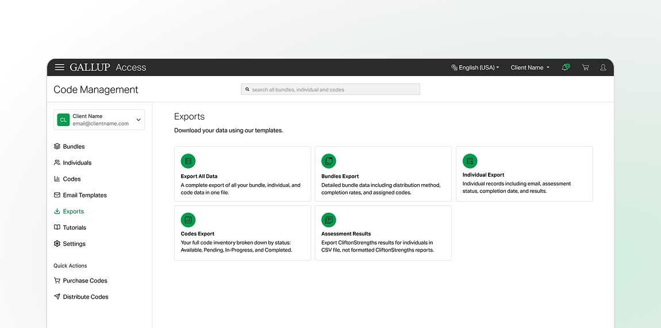Focus the search bundles and codes field
Viewport: 661px width, 328px height.
click(330, 90)
